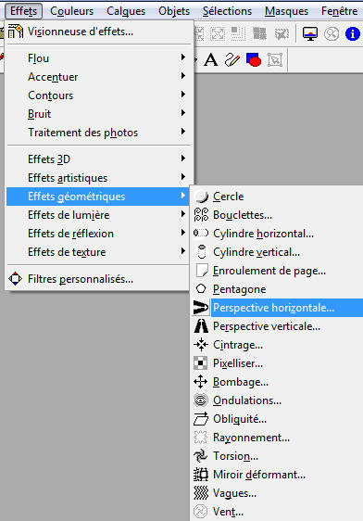Select the Text tool letter A icon

211,60
